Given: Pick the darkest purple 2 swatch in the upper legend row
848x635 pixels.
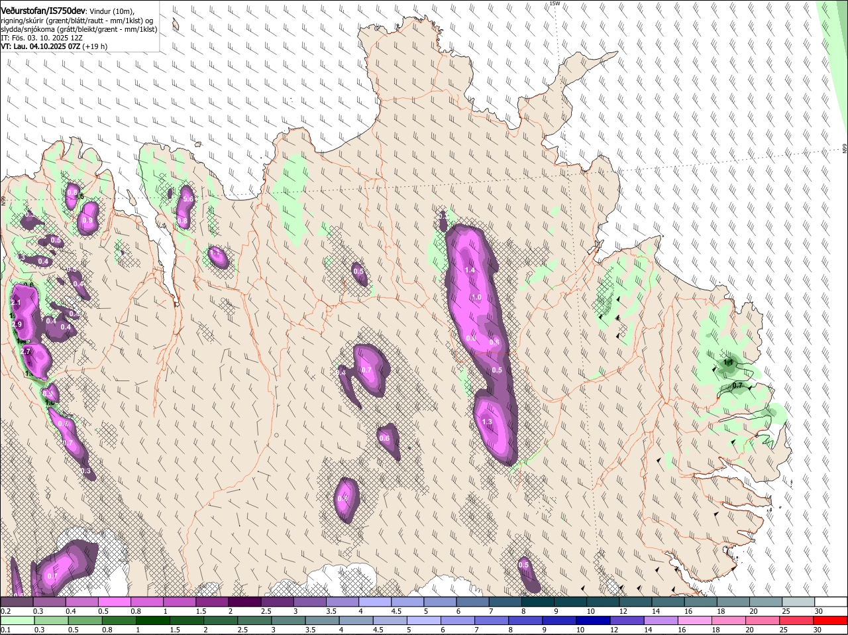Looking at the screenshot, I should tap(244, 602).
